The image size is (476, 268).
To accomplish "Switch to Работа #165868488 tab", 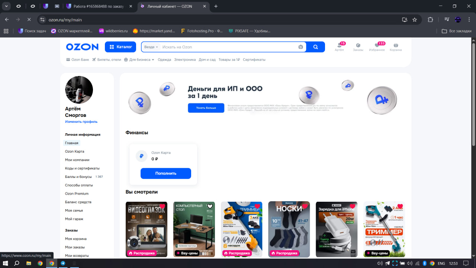I will (x=100, y=6).
